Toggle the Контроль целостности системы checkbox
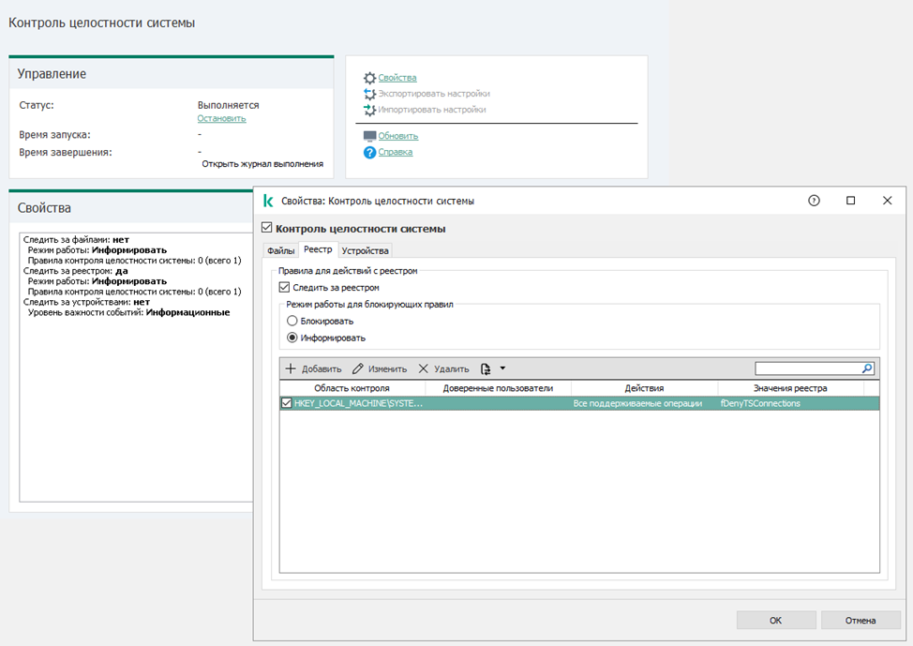Image resolution: width=913 pixels, height=646 pixels. pyautogui.click(x=266, y=228)
